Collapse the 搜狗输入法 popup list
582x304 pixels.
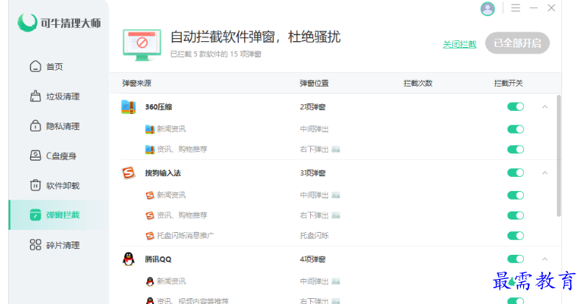545,173
